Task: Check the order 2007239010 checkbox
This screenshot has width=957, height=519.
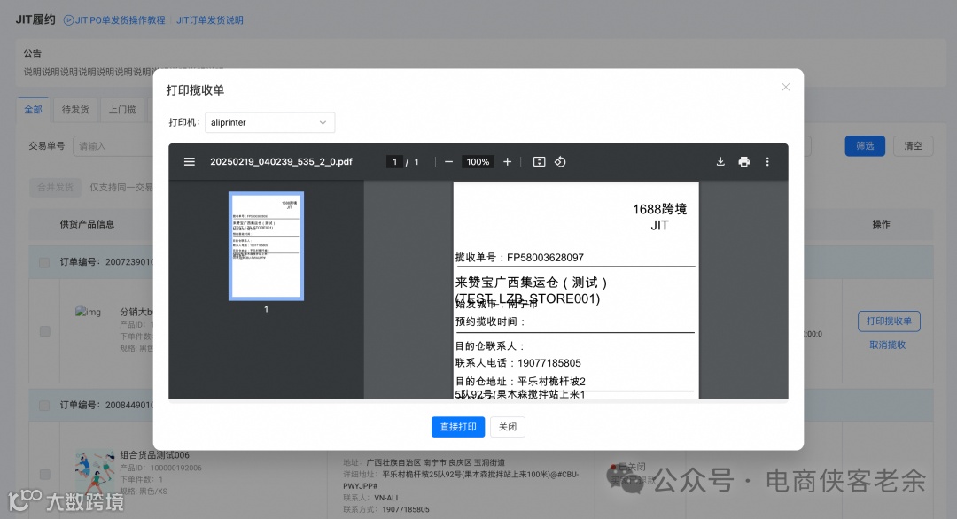Action: pyautogui.click(x=44, y=263)
